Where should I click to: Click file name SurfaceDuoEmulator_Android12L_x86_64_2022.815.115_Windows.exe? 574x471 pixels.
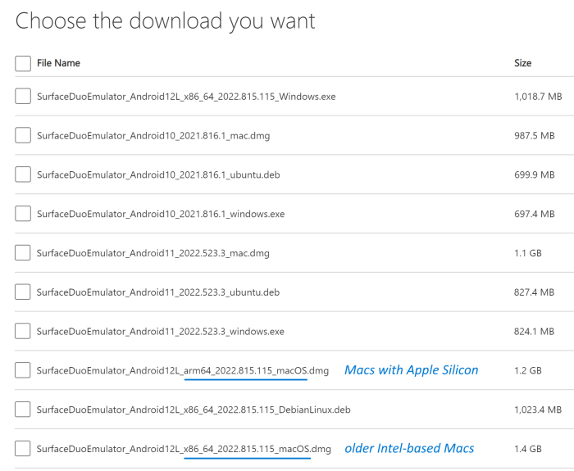(x=186, y=97)
